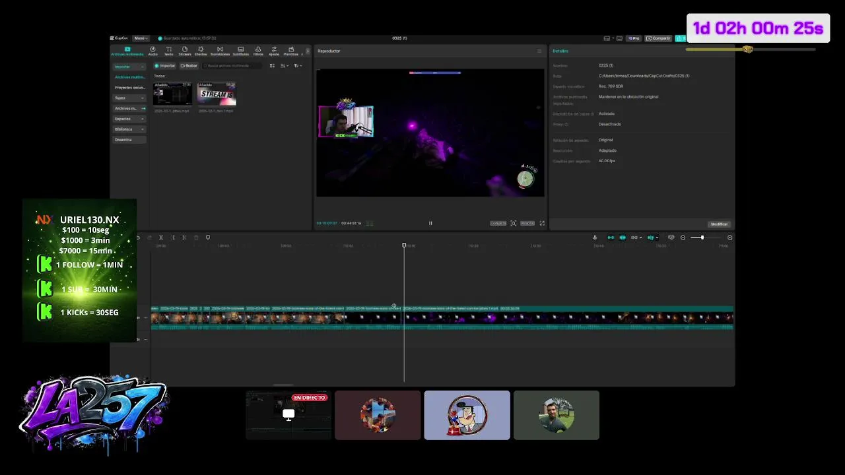Toggle main track magnet
Viewport: 845px width, 475px height.
click(x=611, y=237)
